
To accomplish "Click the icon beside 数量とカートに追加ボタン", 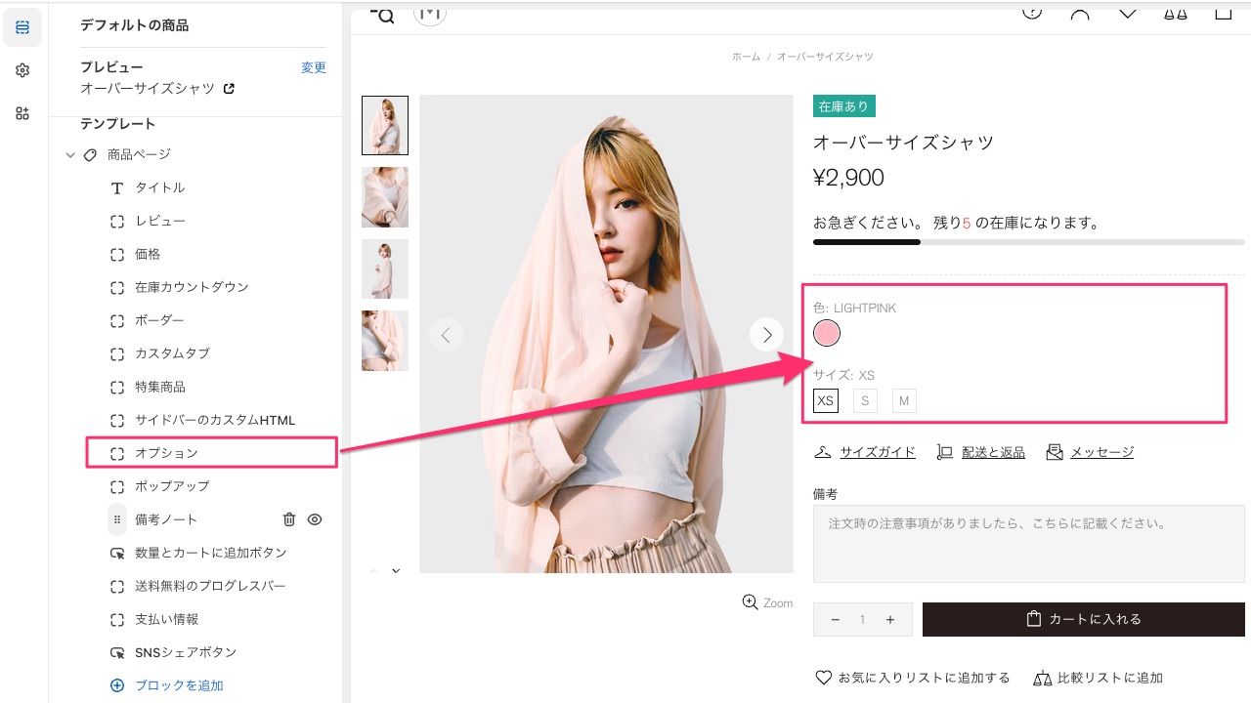I will [117, 553].
